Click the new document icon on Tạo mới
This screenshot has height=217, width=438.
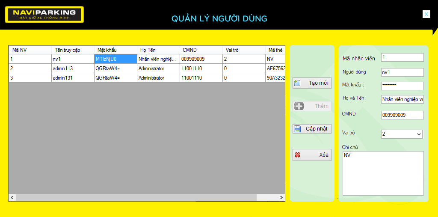[x=298, y=83]
